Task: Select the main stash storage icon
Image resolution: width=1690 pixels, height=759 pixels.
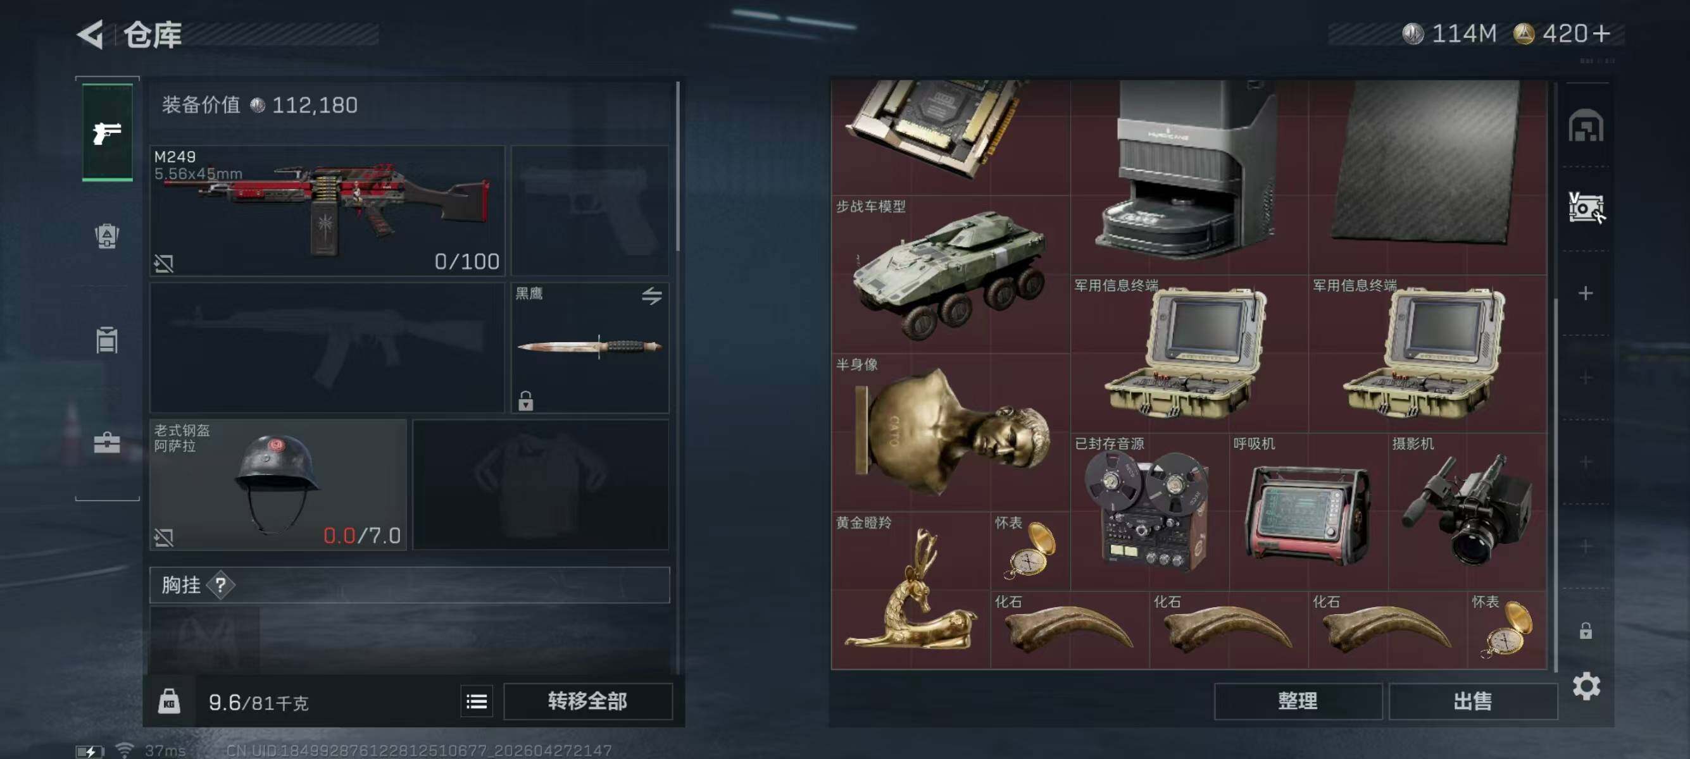Action: [1586, 125]
